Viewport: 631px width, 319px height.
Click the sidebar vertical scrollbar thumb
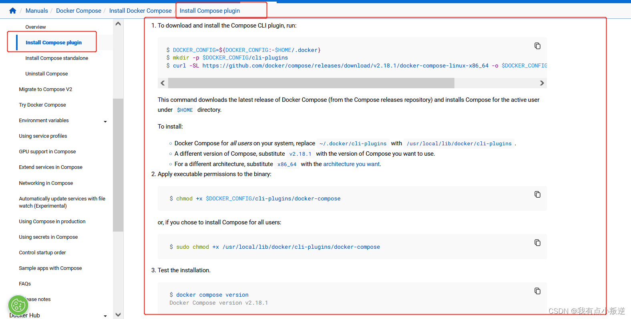point(118,165)
